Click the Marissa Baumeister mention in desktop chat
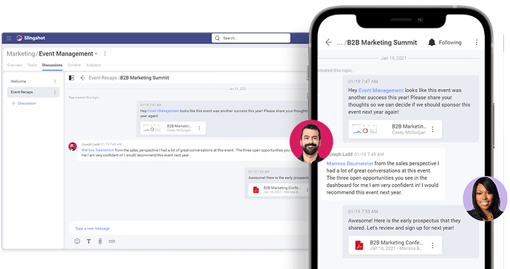The height and width of the screenshot is (269, 510). pyautogui.click(x=98, y=150)
